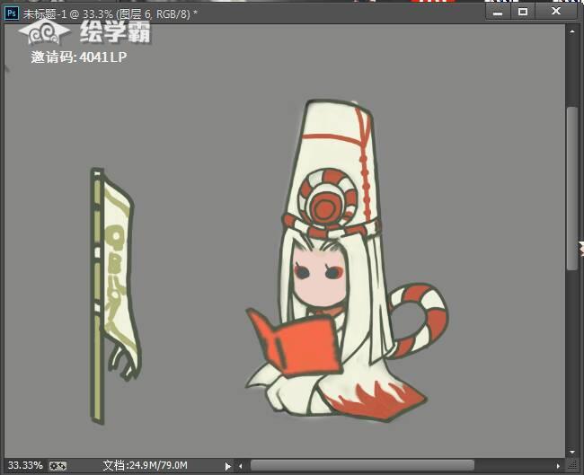Minimize the document window
Image resolution: width=584 pixels, height=475 pixels.
(498, 13)
